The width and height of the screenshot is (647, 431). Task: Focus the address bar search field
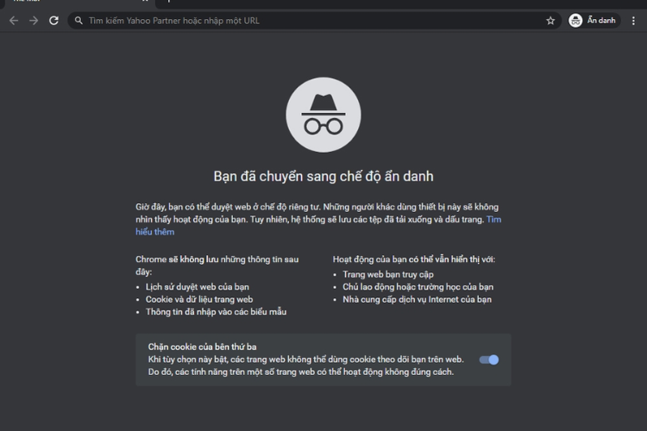[314, 21]
